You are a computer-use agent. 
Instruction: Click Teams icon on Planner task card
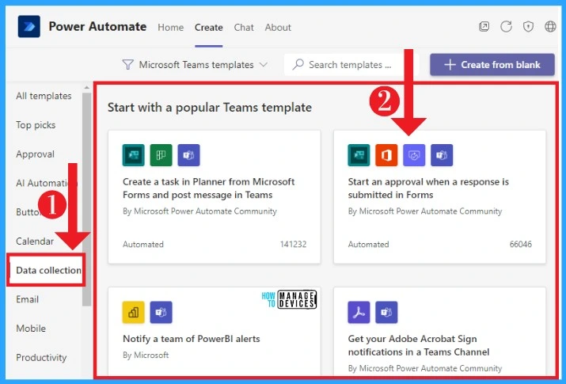coord(188,155)
